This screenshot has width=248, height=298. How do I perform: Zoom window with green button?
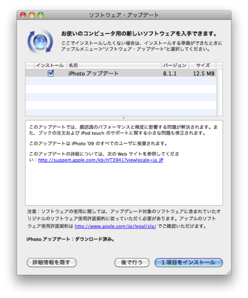(41, 15)
